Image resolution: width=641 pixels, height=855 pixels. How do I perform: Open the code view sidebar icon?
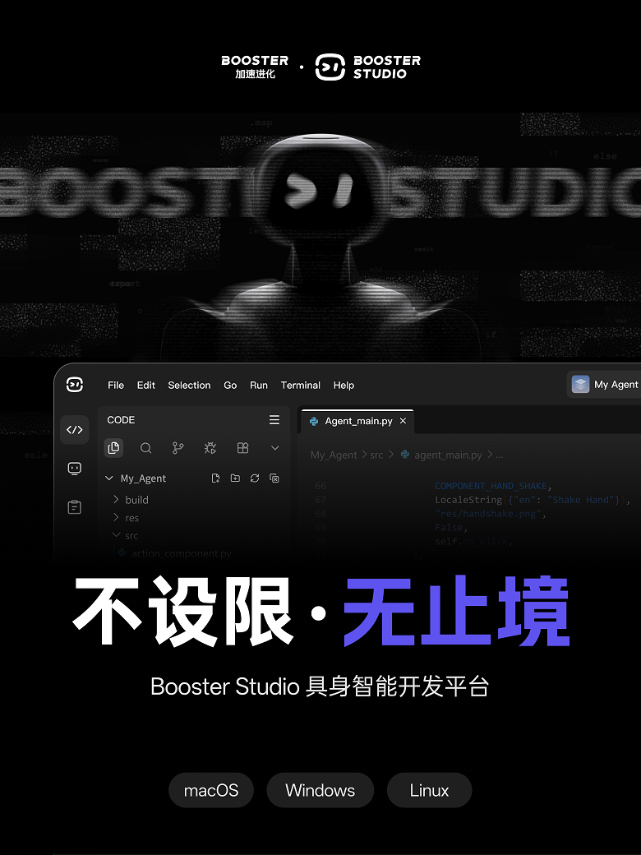pos(75,430)
